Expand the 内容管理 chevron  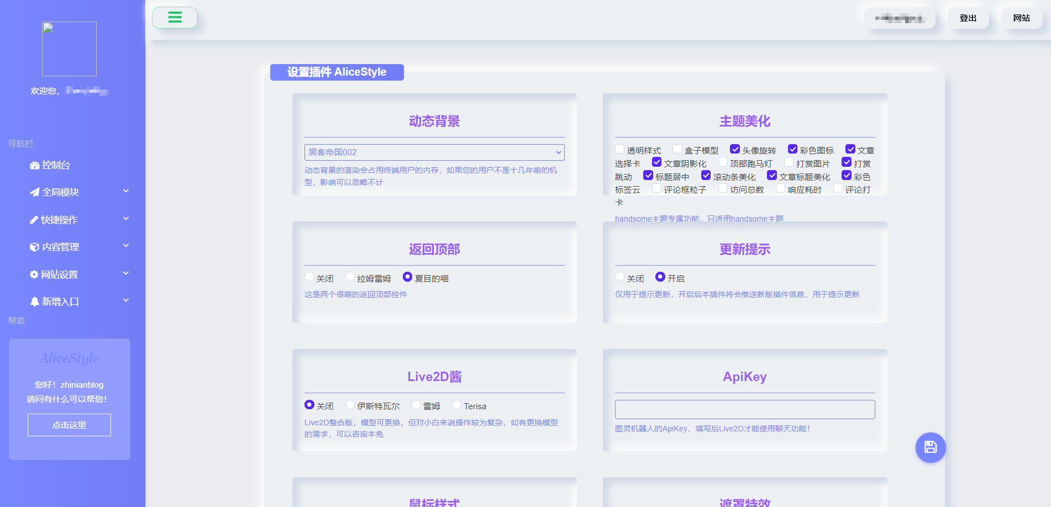(126, 246)
